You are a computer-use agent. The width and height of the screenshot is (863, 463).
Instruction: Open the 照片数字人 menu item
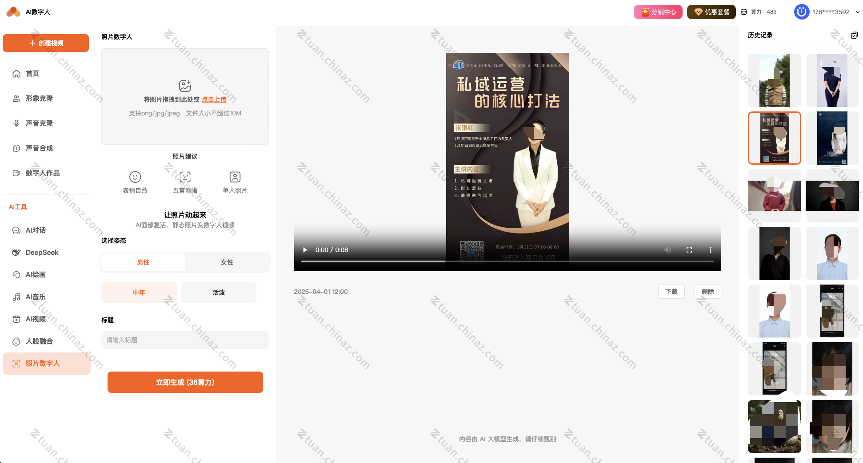(47, 364)
